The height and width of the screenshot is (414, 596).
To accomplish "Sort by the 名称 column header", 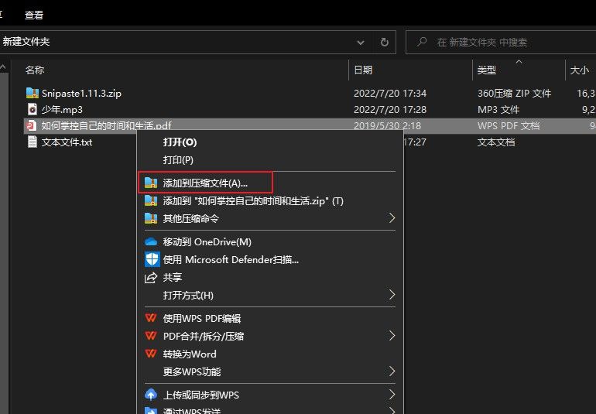I will pyautogui.click(x=35, y=70).
